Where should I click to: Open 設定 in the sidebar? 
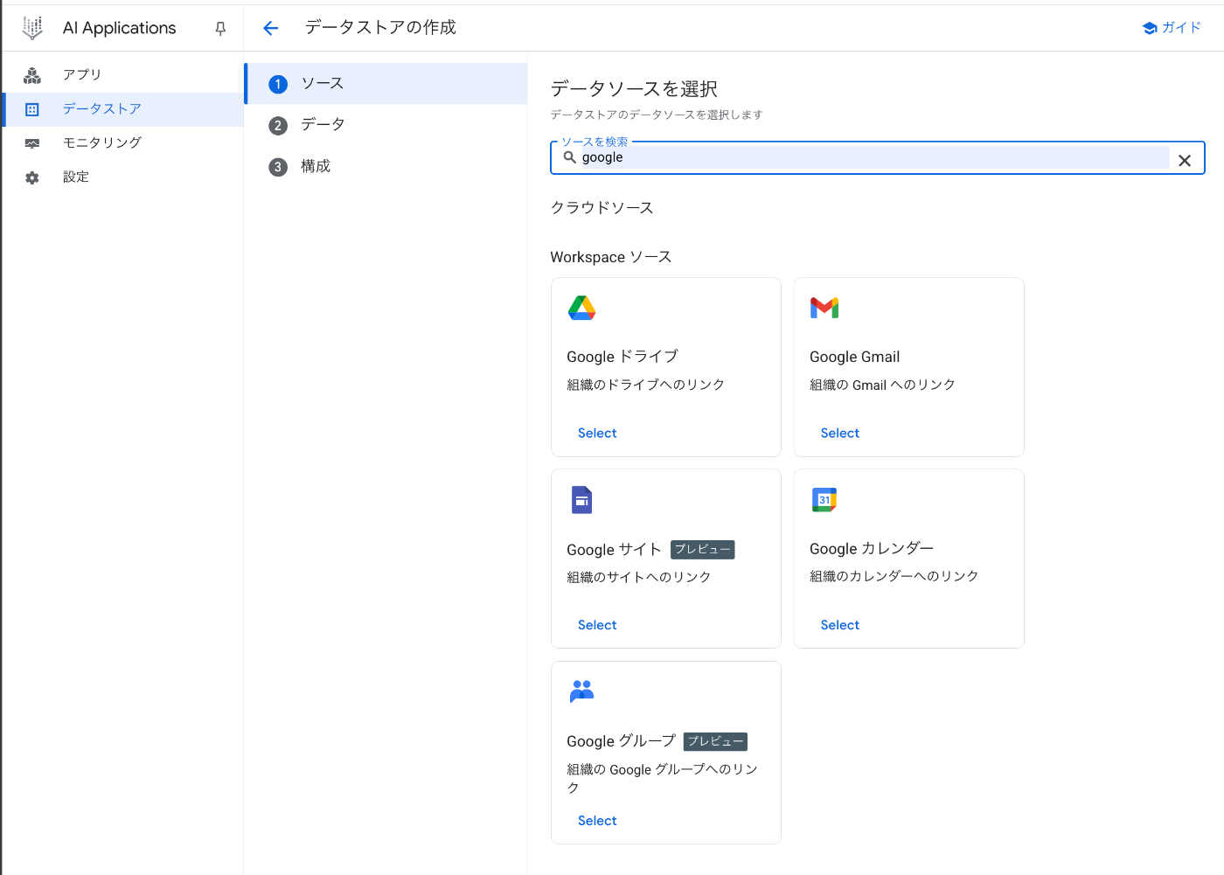[x=122, y=177]
